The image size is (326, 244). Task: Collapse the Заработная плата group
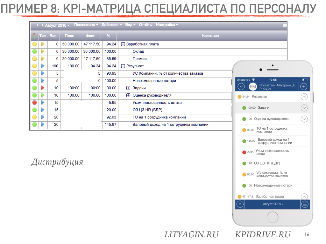point(123,44)
